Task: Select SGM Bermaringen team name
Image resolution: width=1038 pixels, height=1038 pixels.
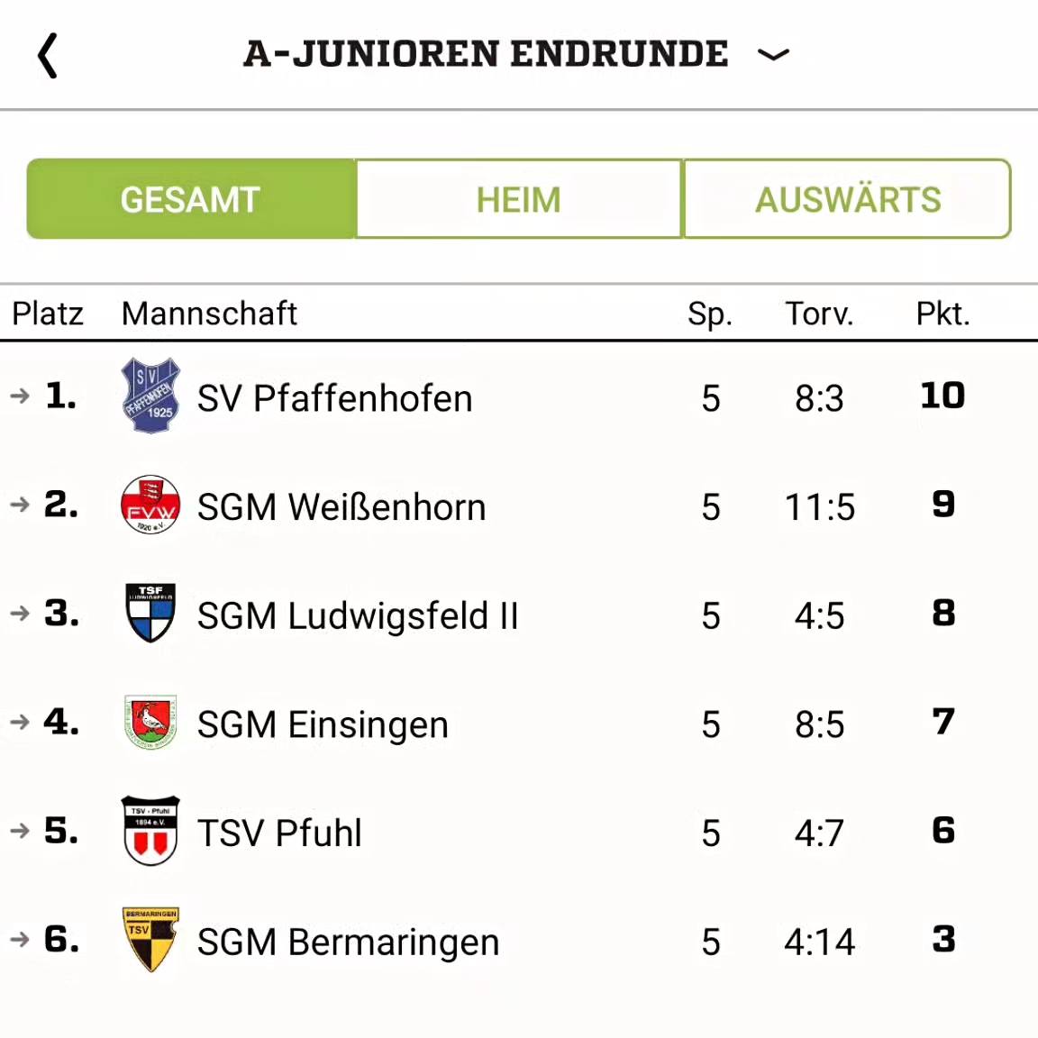Action: [x=348, y=942]
